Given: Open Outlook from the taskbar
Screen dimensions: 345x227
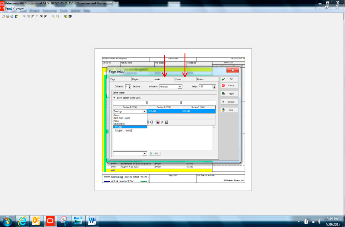Looking at the screenshot, I should point(36,221).
